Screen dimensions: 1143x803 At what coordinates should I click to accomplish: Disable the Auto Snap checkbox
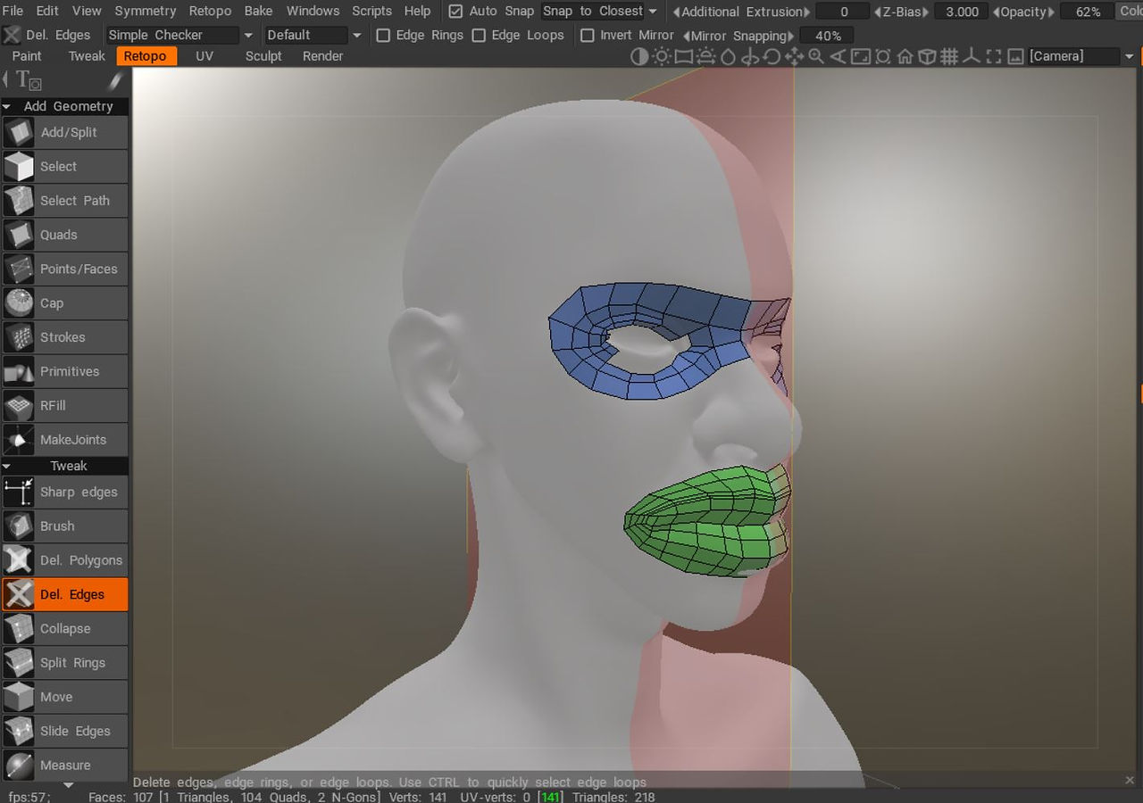455,12
